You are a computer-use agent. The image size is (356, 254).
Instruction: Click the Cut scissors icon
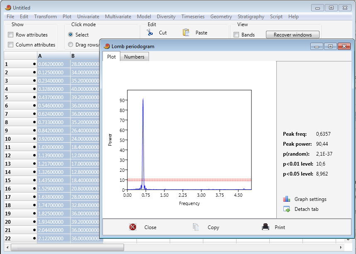[x=150, y=32]
